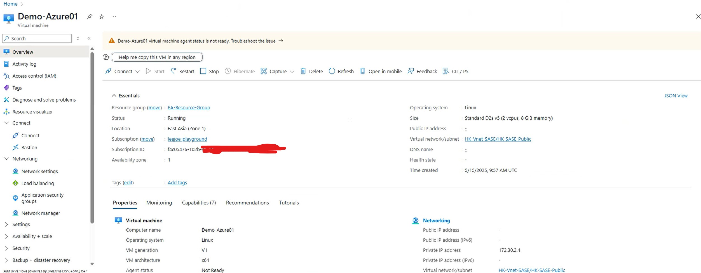
Task: Open the Capabilities (7) tab
Action: pyautogui.click(x=199, y=203)
